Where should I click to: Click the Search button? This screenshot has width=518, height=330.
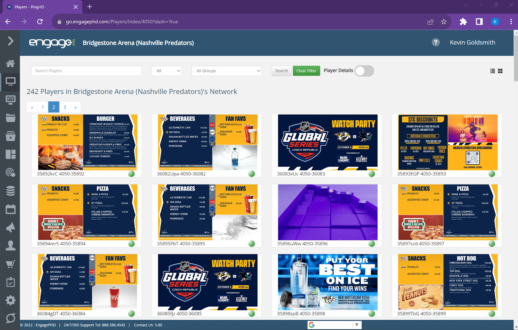point(281,71)
